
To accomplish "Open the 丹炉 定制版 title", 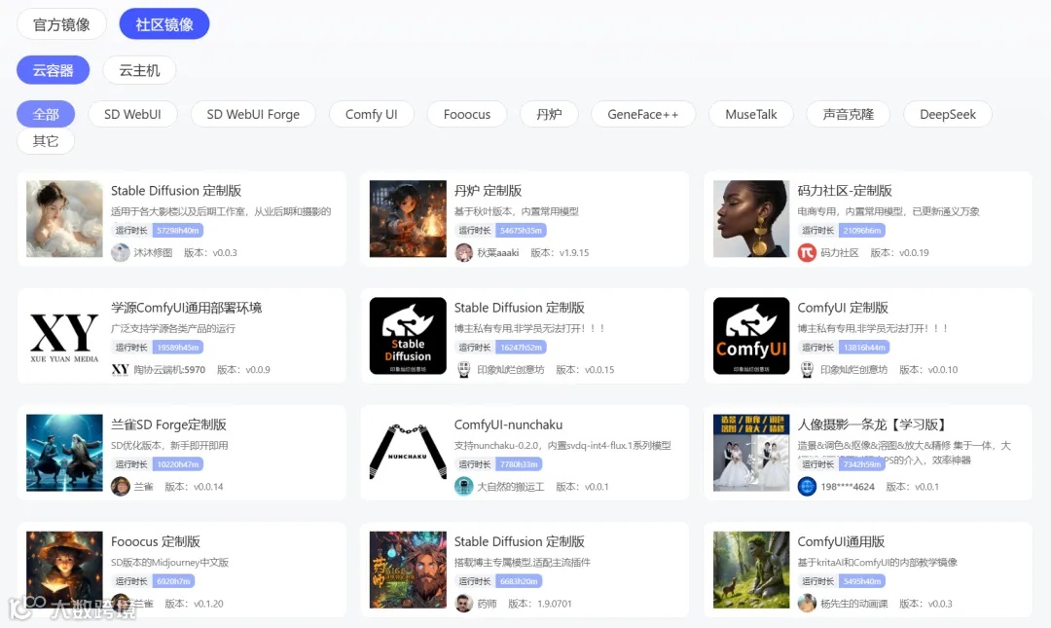I will 488,191.
